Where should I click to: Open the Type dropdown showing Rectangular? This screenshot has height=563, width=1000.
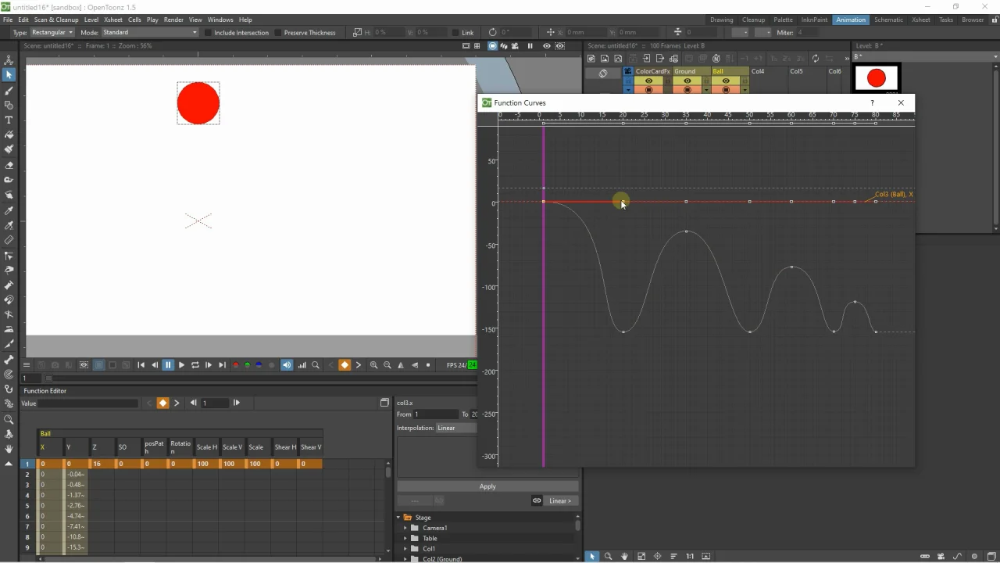tap(52, 33)
